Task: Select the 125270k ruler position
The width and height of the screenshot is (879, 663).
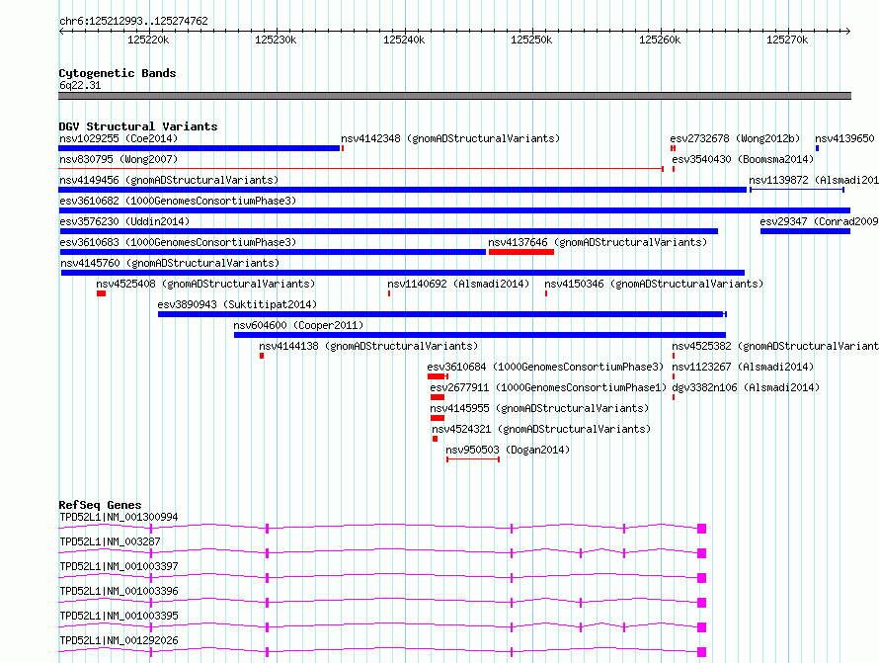Action: 787,40
